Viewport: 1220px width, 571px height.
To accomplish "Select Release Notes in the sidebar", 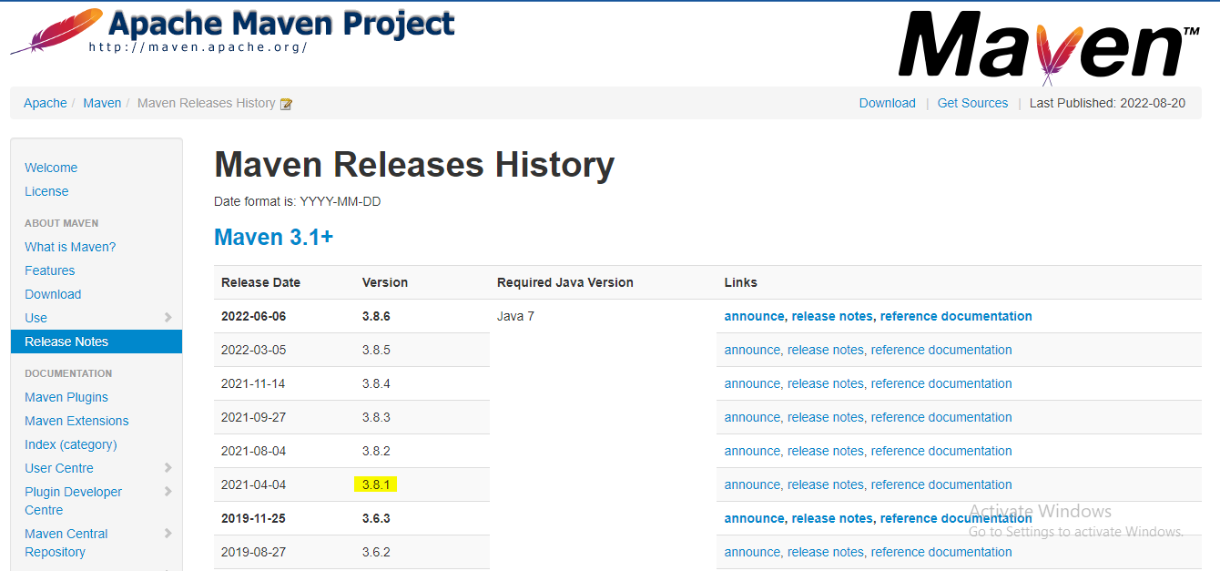I will pos(97,342).
